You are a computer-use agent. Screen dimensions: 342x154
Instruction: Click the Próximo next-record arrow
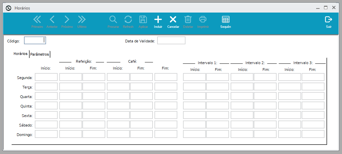67,22
